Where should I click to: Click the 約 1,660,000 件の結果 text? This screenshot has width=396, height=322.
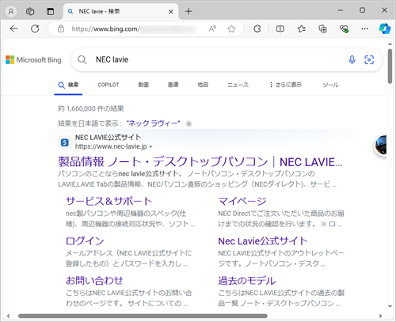point(91,108)
